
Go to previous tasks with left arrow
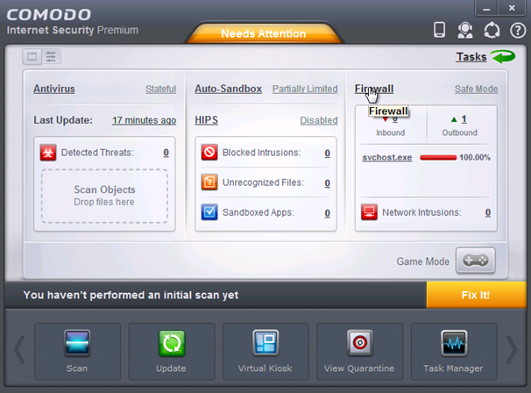coord(19,350)
